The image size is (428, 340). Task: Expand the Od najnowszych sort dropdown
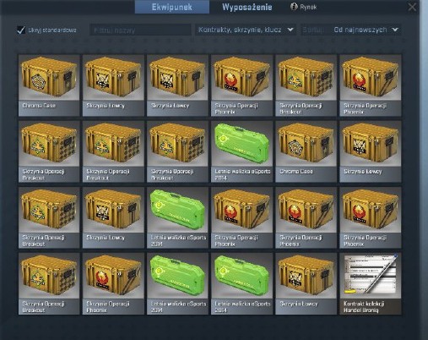366,30
